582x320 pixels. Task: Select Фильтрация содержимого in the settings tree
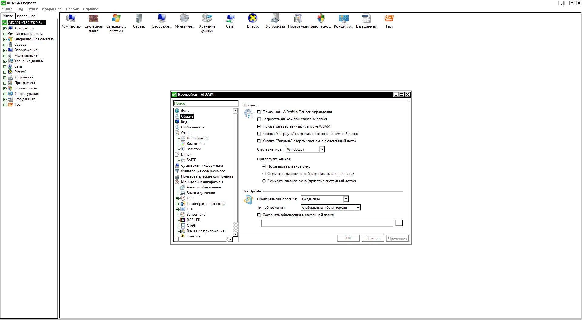tap(203, 171)
